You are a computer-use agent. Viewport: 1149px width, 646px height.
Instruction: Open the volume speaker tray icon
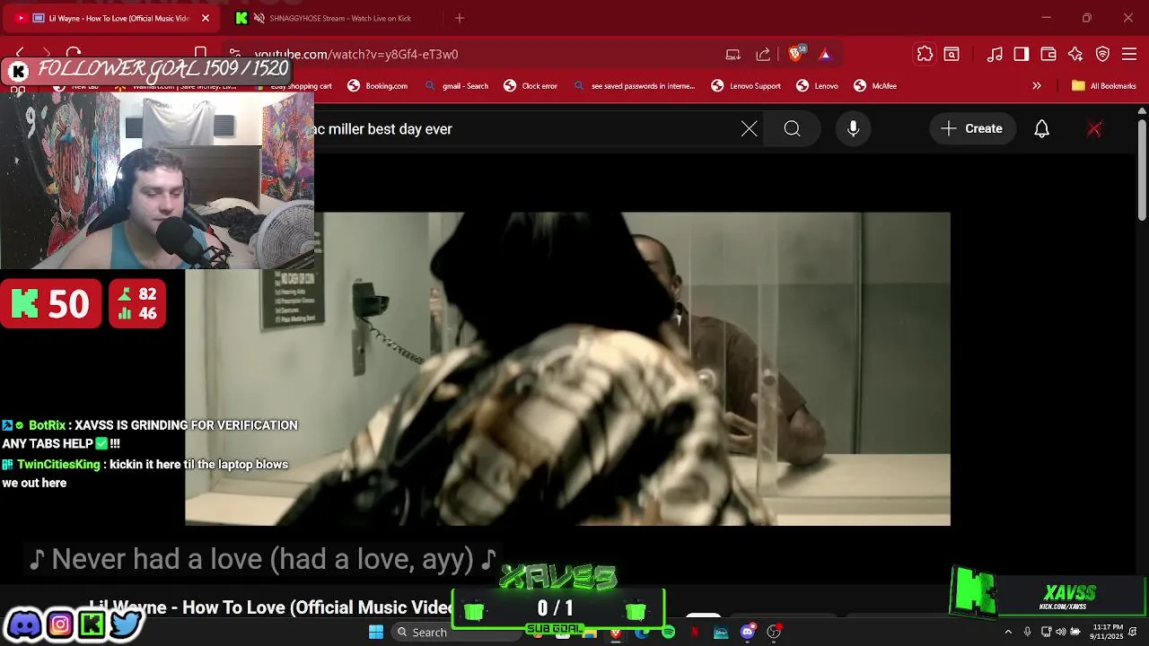coord(1060,633)
